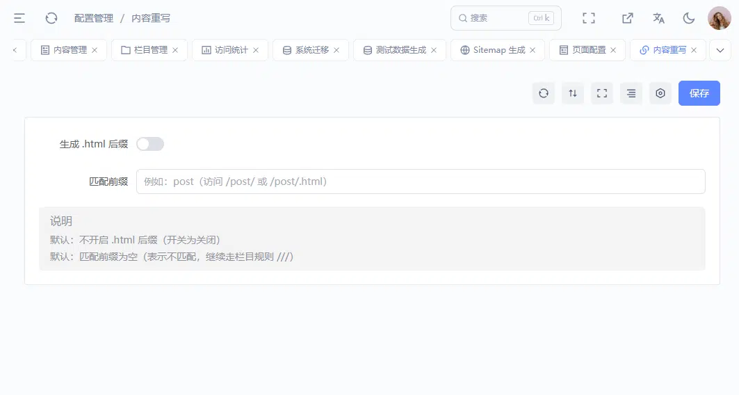This screenshot has height=395, width=739.
Task: Switch to the 栏目管理 tab
Action: click(145, 50)
